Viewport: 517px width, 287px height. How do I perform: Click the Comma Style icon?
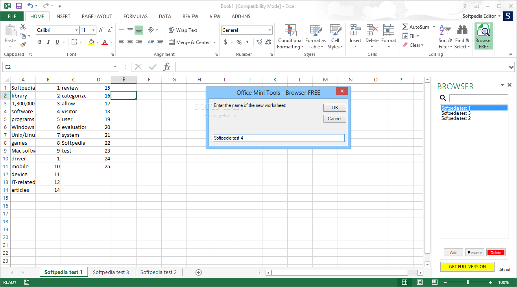(248, 42)
